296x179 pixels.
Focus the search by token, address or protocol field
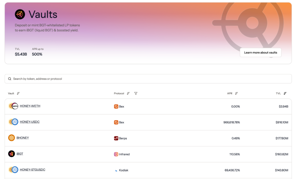coord(148,79)
